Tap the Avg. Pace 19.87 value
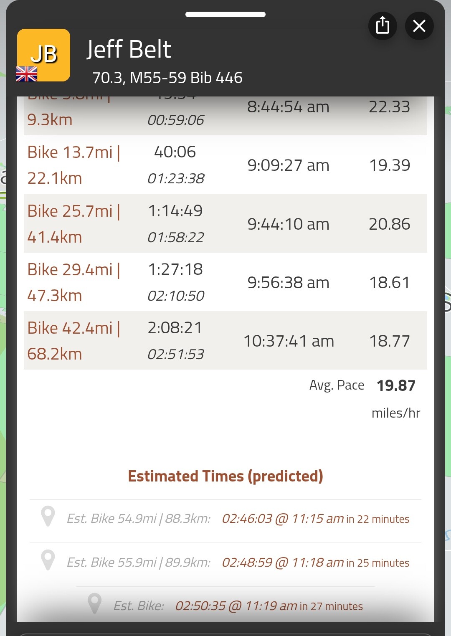The height and width of the screenshot is (636, 451). click(396, 385)
